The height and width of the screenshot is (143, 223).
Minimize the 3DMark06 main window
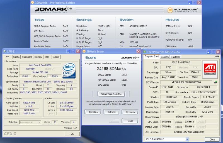click(x=190, y=3)
